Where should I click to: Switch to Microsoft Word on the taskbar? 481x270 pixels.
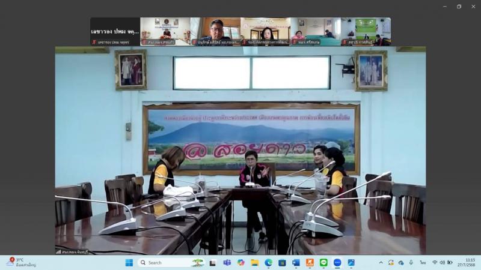point(296,263)
